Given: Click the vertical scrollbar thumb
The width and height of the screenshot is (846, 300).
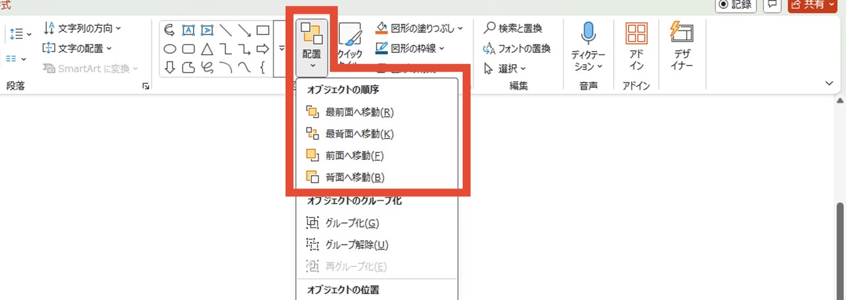Looking at the screenshot, I should pos(840,251).
